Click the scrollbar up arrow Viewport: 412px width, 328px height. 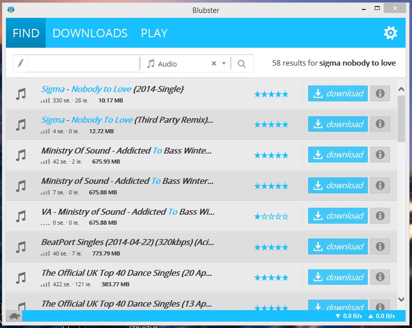401,89
